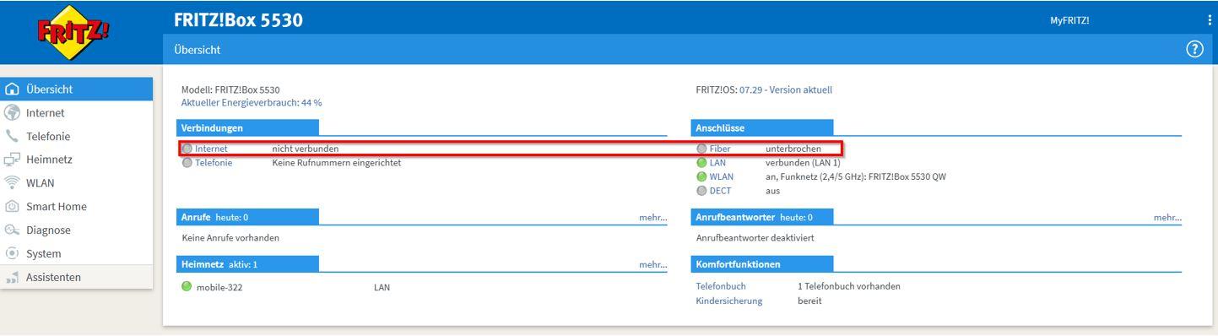The image size is (1218, 336).
Task: Open the Diagnose menu in sidebar
Action: tap(77, 230)
